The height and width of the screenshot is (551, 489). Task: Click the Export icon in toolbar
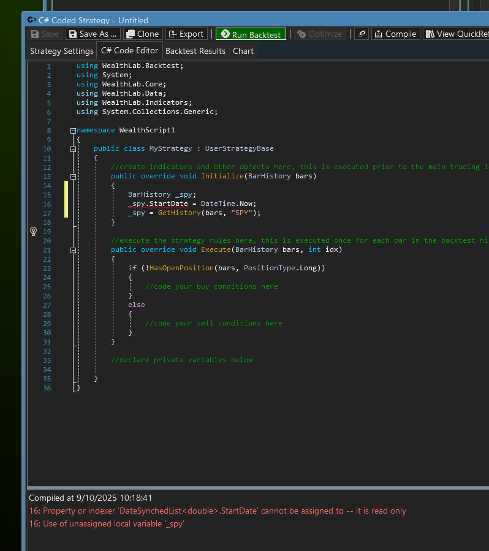[x=172, y=34]
